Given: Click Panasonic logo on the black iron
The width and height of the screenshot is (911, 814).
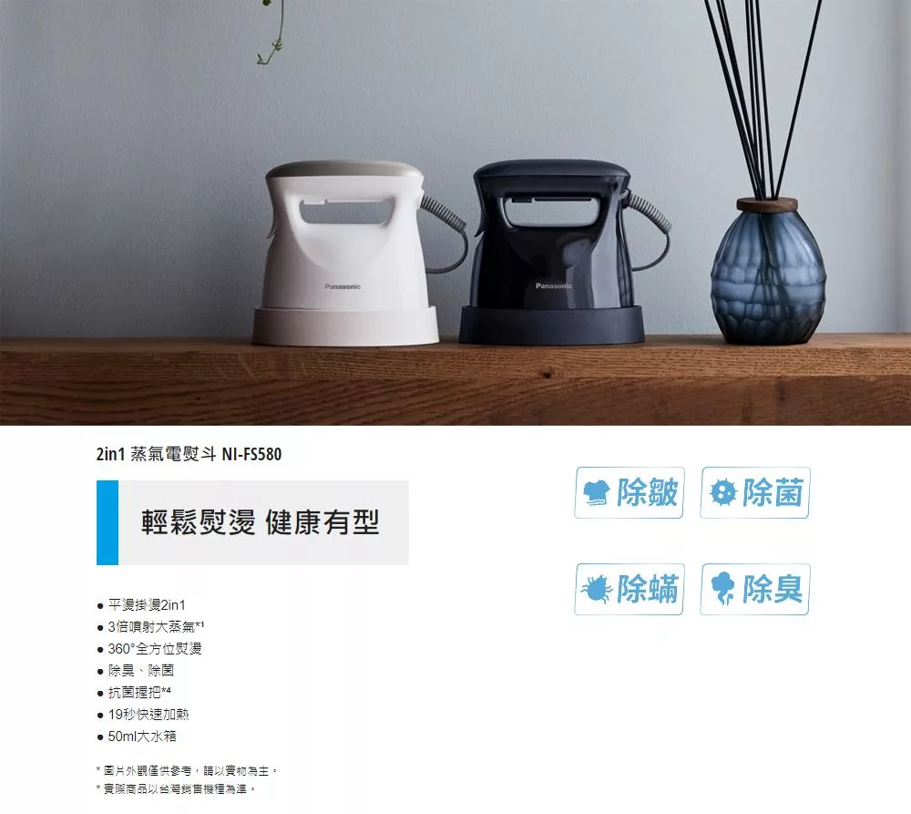Looking at the screenshot, I should 554,285.
